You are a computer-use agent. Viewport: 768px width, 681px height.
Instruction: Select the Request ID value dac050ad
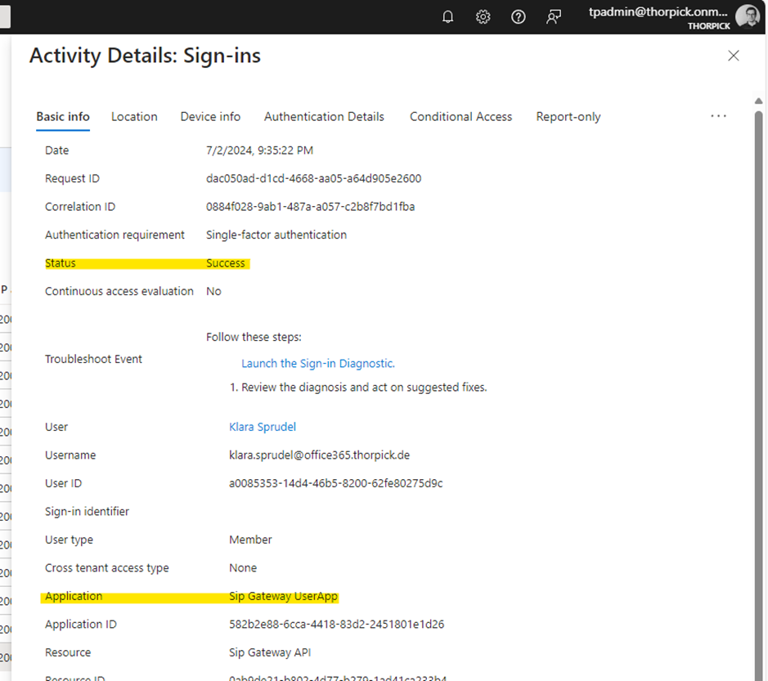[x=313, y=179]
